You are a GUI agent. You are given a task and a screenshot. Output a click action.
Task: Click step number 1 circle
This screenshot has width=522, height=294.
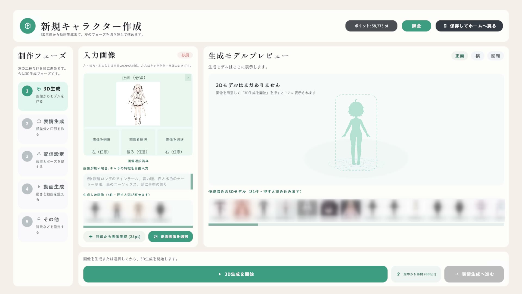click(x=27, y=91)
